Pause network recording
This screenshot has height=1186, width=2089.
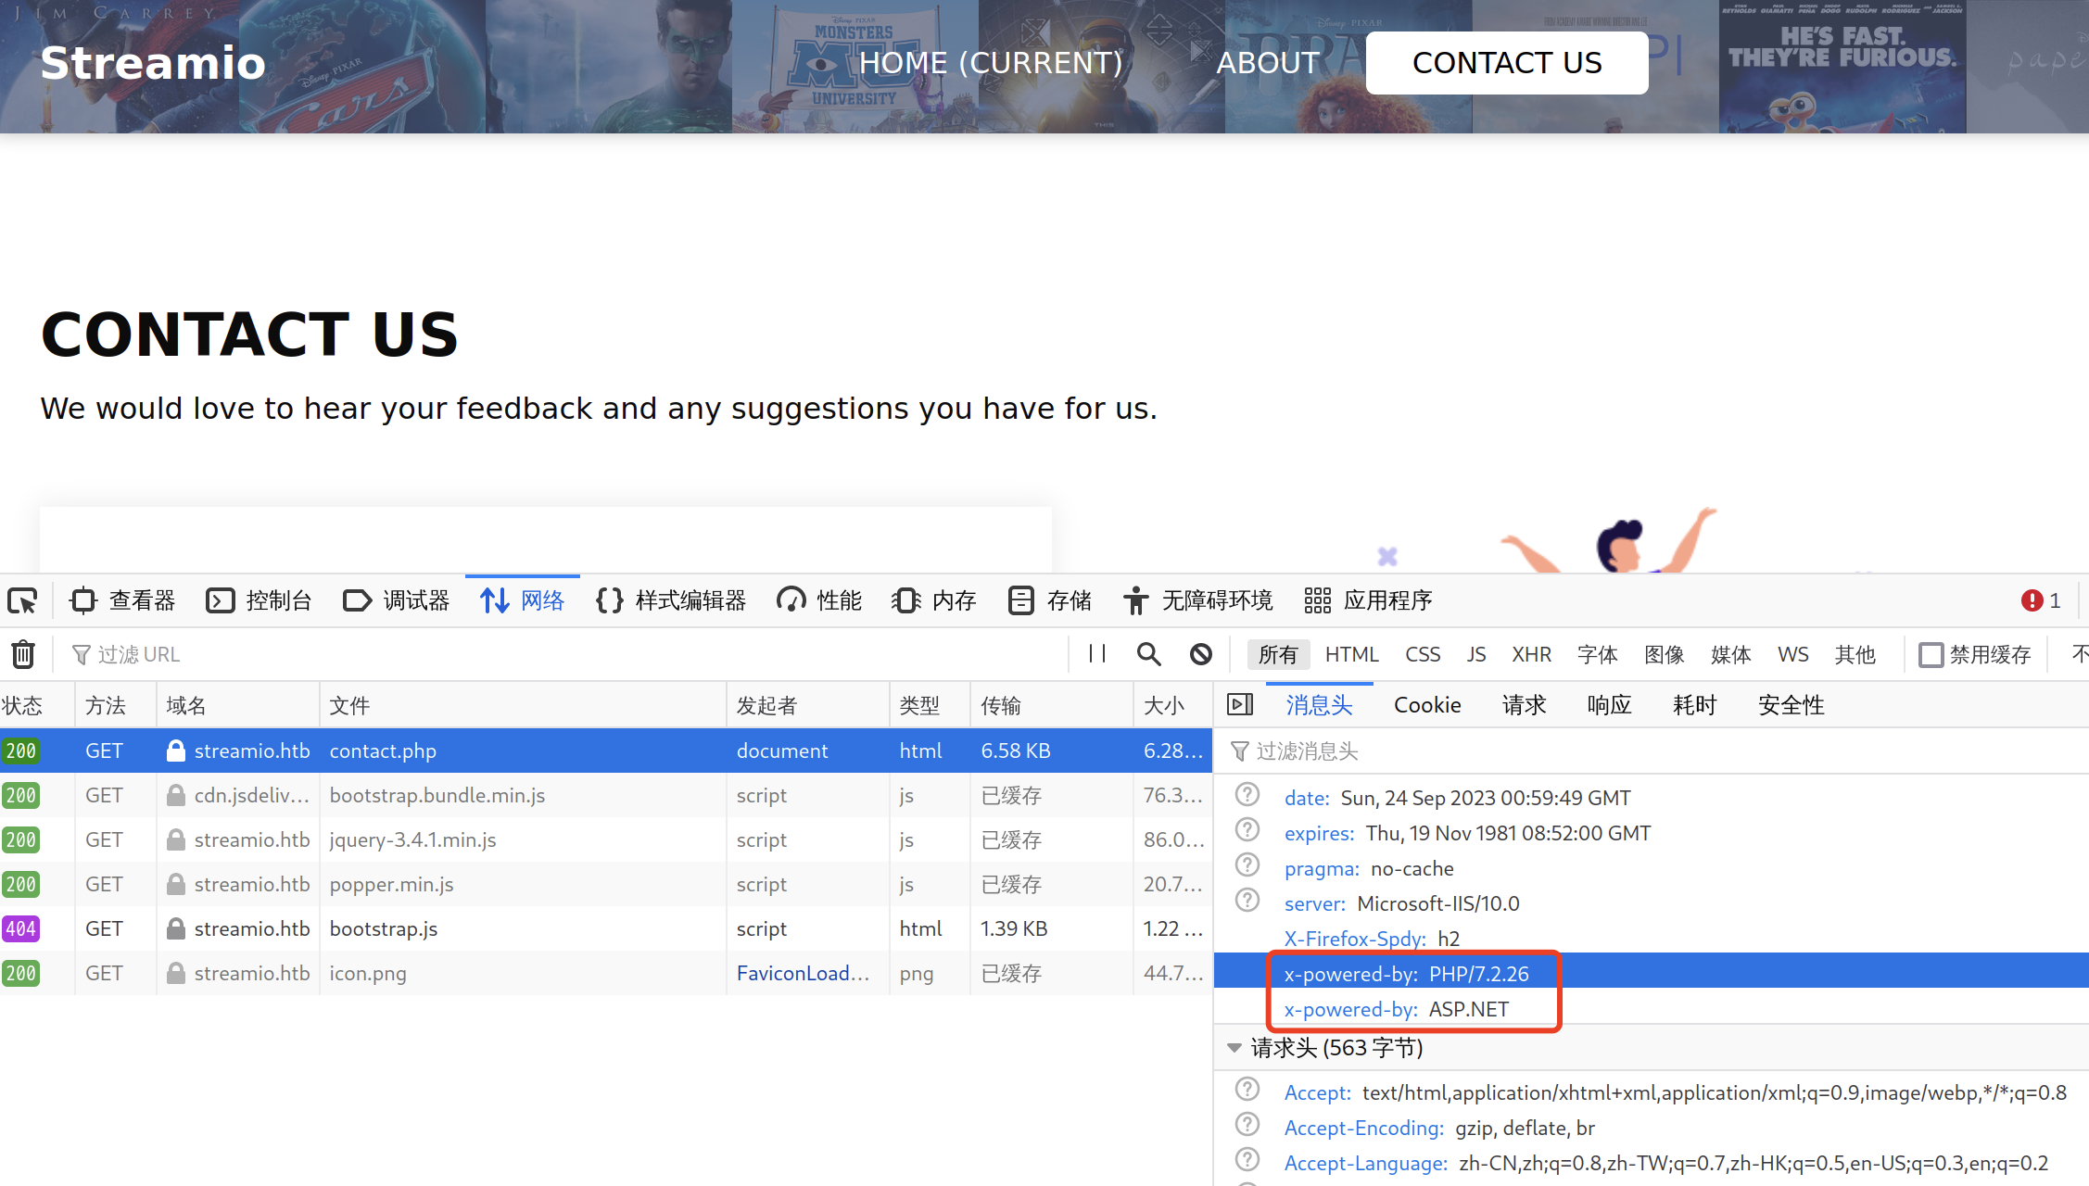[x=1097, y=654]
